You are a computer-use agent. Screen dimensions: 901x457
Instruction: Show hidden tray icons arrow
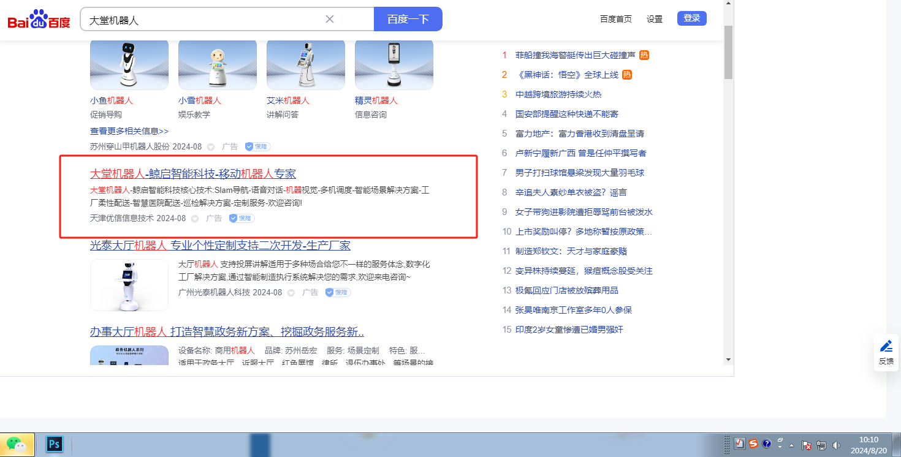click(x=791, y=445)
